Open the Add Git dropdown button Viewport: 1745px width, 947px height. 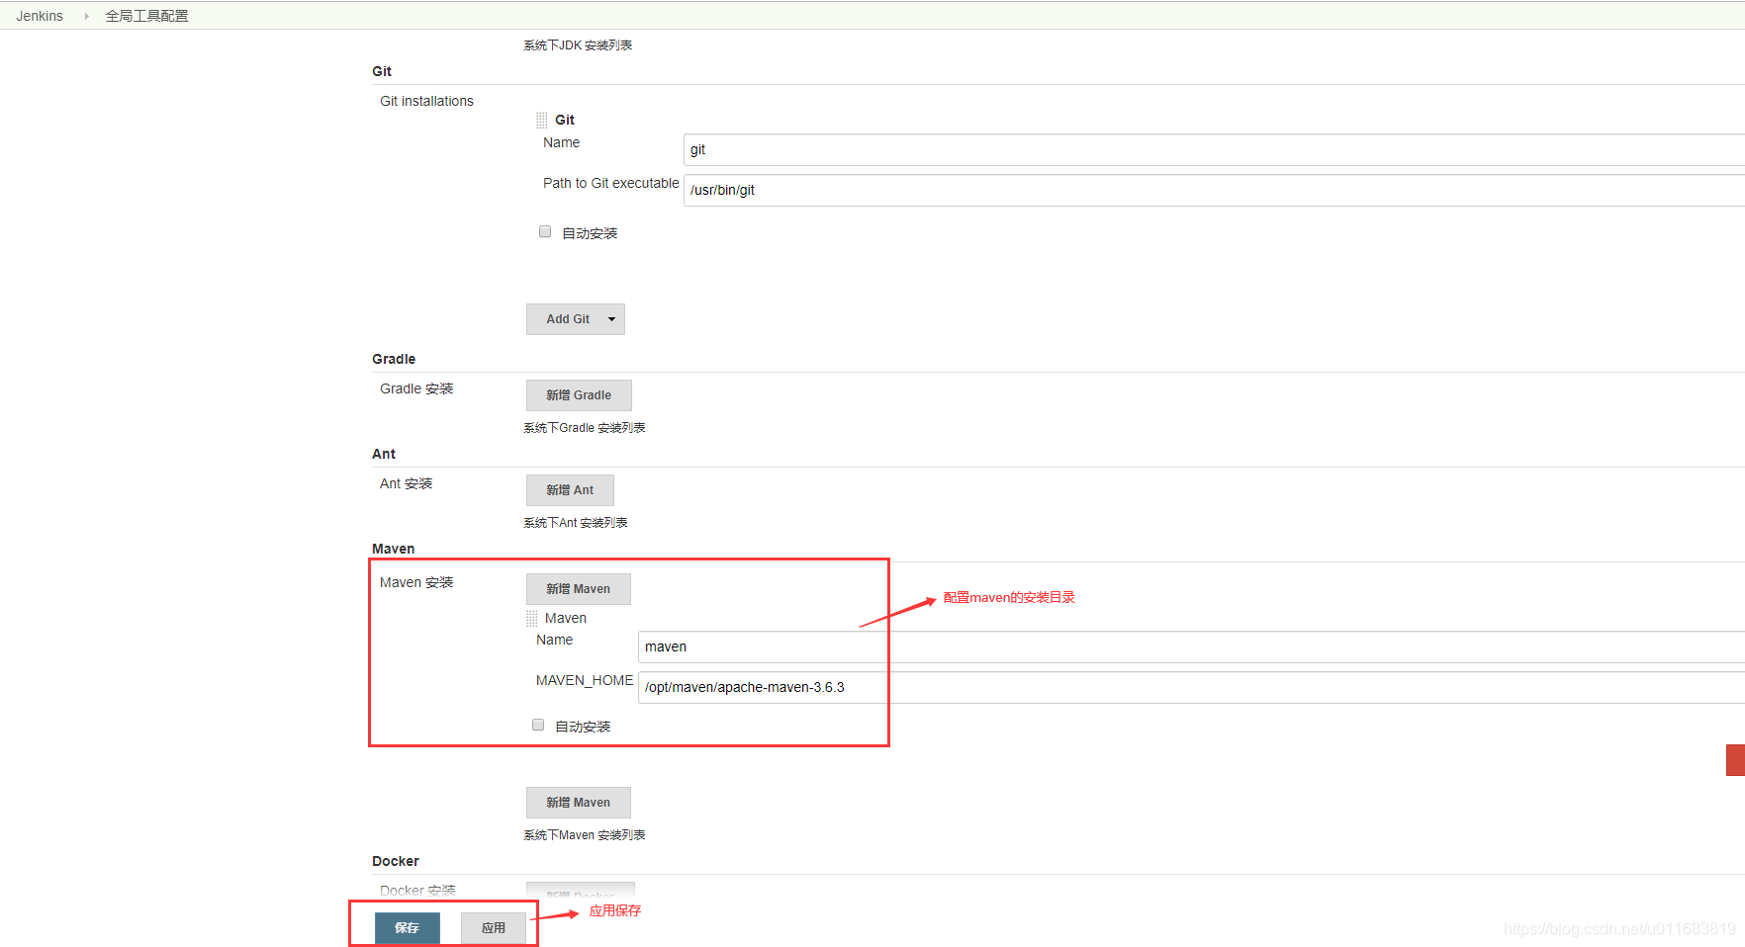tap(575, 319)
